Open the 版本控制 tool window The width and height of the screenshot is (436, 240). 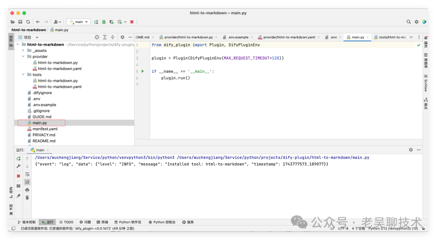[x=27, y=222]
